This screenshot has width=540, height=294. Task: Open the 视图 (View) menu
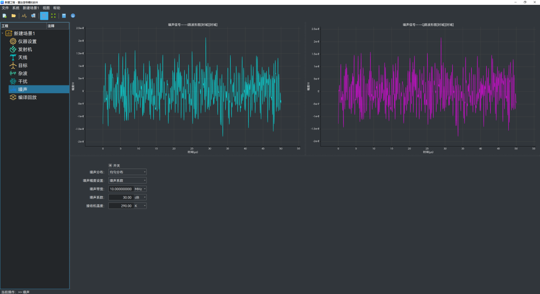tap(46, 8)
